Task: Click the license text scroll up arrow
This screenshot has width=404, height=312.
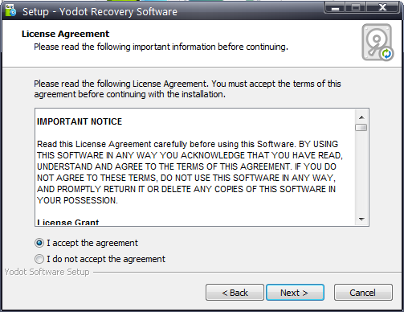Action: click(361, 117)
